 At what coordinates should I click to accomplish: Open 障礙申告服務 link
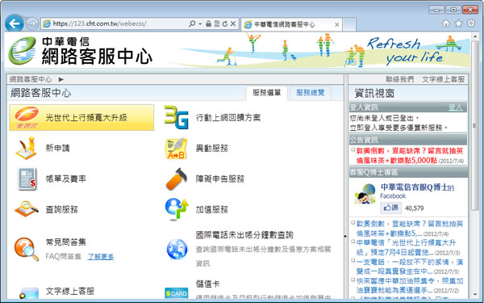[220, 179]
